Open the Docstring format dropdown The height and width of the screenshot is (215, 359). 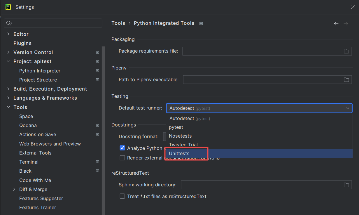click(164, 136)
